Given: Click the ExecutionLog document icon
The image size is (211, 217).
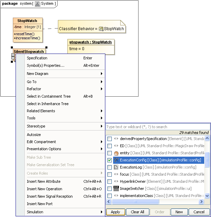Looking at the screenshot, I should 116,167.
